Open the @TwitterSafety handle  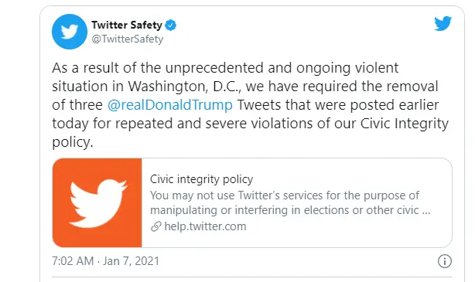coord(127,39)
